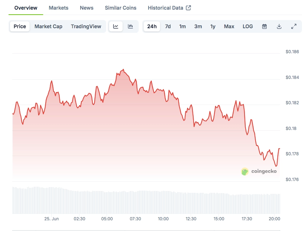Open the Similar Coins tab

[x=120, y=8]
